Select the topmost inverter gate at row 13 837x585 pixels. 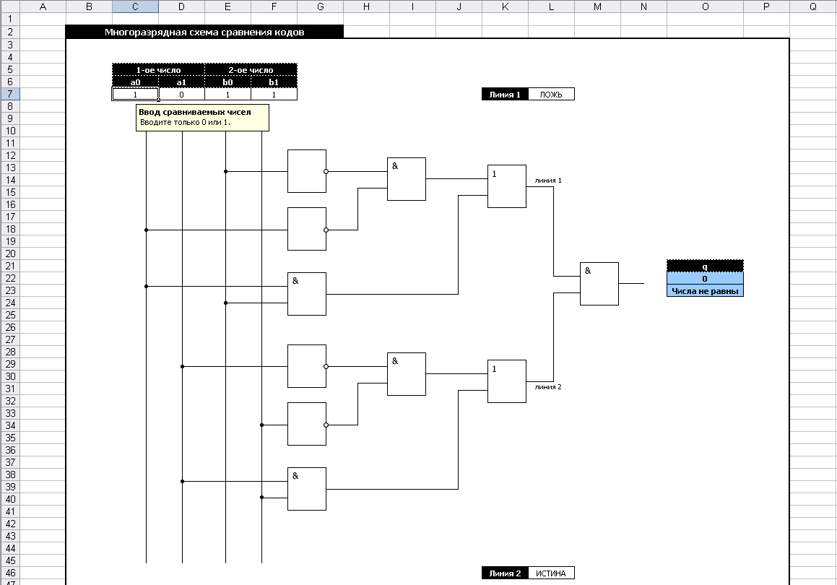point(307,171)
